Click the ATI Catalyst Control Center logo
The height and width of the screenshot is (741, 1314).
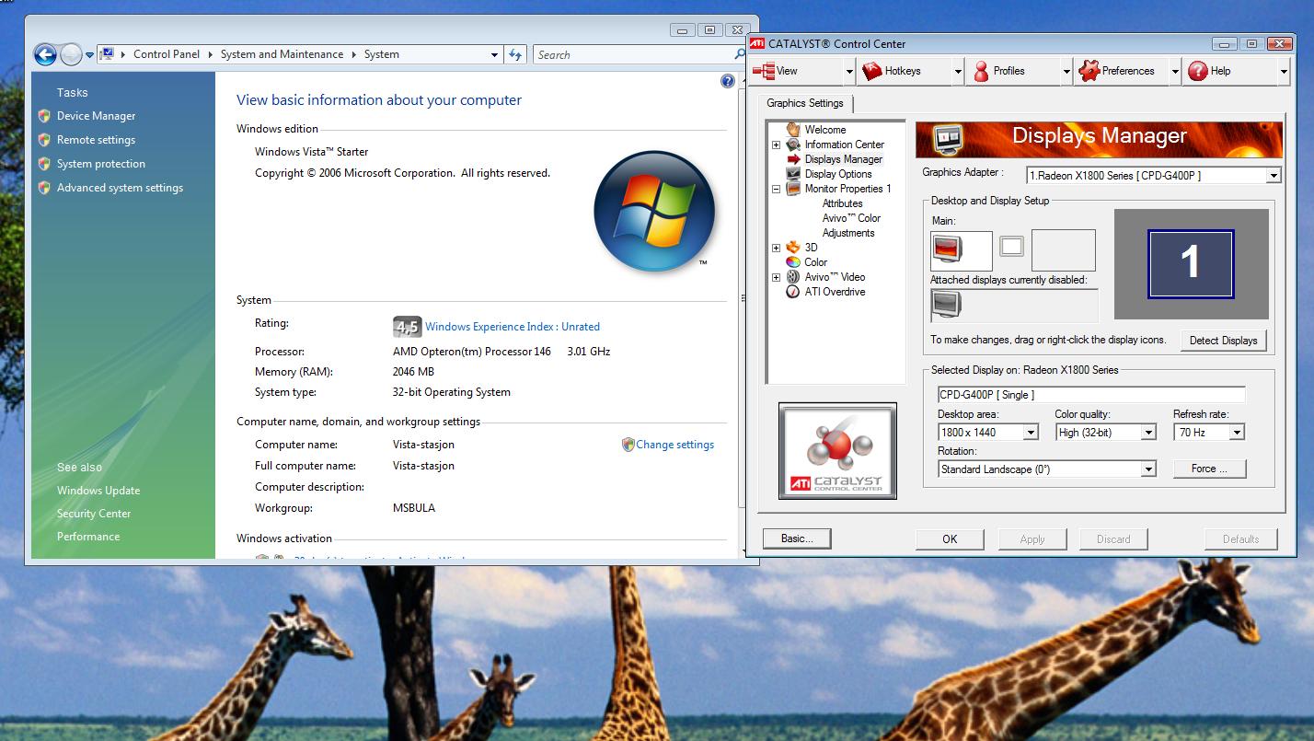tap(837, 451)
